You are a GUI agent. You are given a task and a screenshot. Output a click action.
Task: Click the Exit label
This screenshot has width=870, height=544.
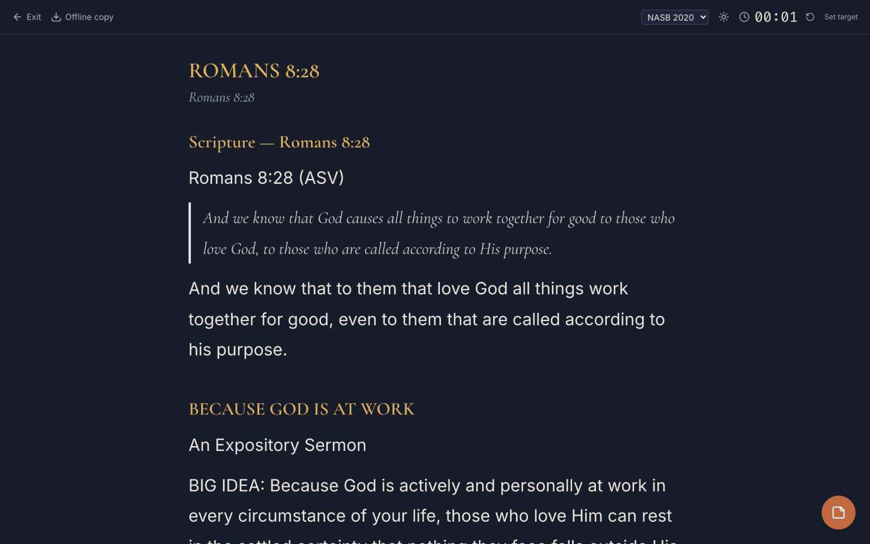coord(34,17)
